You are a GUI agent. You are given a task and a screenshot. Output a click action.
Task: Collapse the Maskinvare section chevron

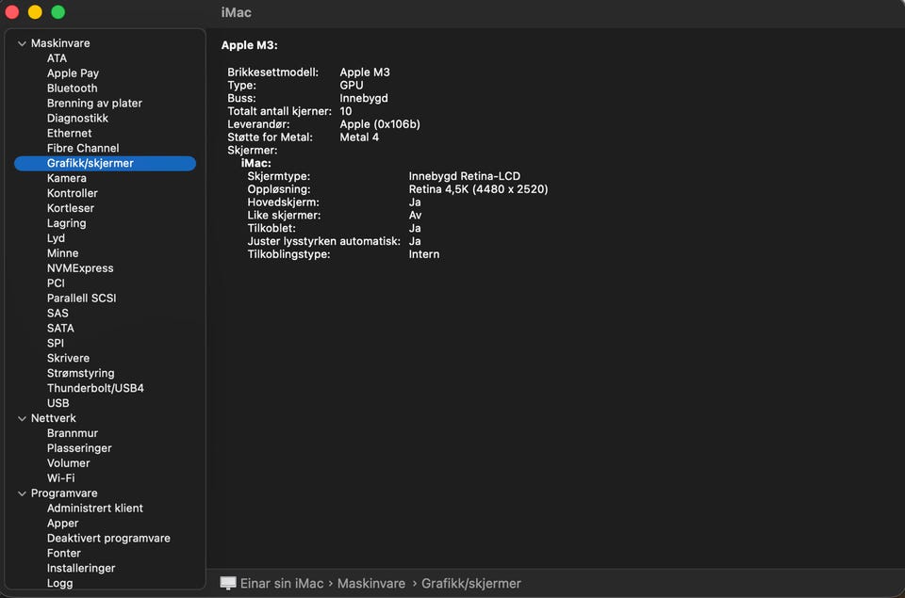point(22,43)
